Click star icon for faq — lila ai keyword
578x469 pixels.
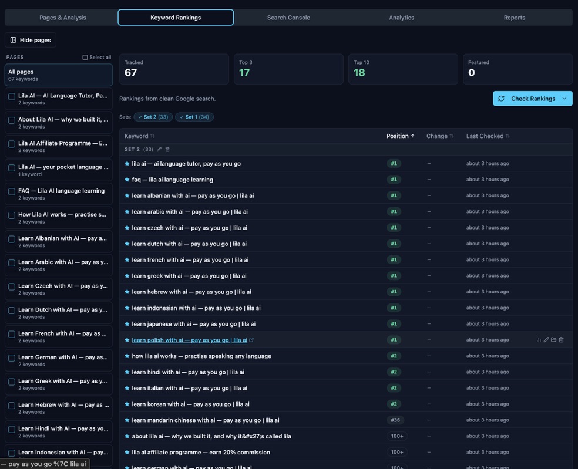[x=127, y=180]
